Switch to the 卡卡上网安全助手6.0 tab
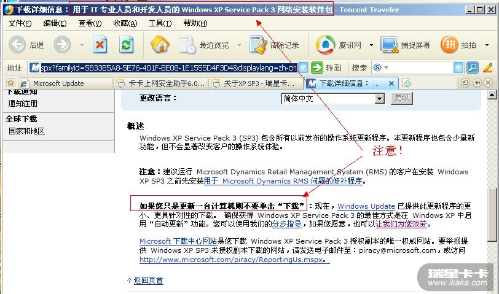The width and height of the screenshot is (499, 294). click(x=161, y=83)
